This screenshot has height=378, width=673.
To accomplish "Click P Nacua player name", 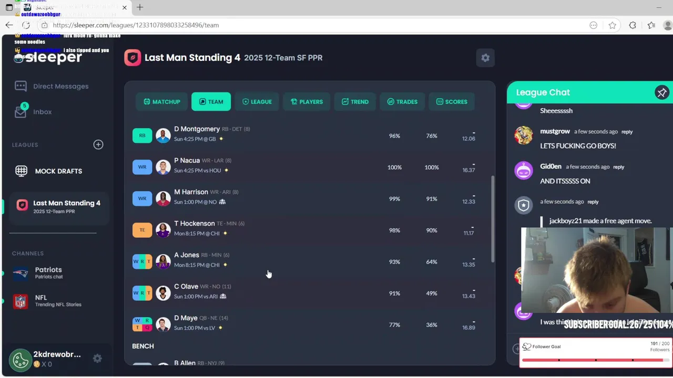I will pos(187,161).
